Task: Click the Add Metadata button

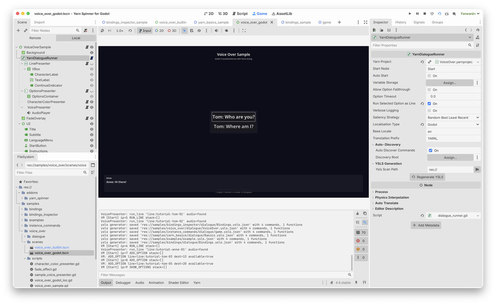Action: tap(425, 225)
